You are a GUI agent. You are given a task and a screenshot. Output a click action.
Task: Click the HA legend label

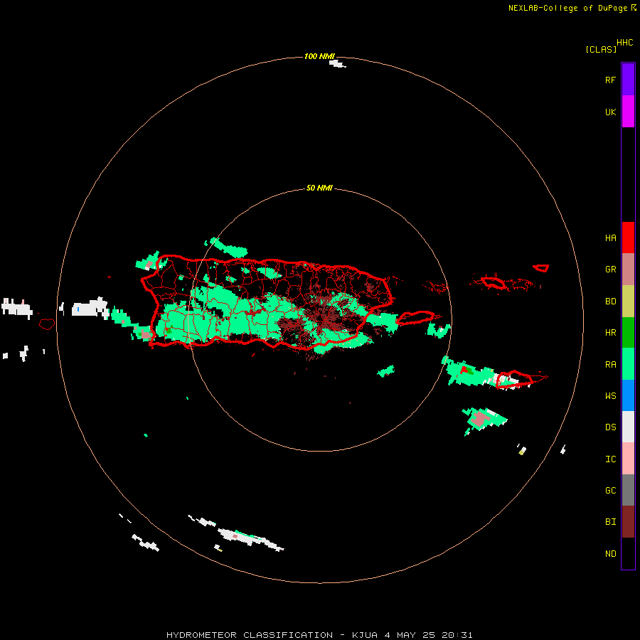610,238
